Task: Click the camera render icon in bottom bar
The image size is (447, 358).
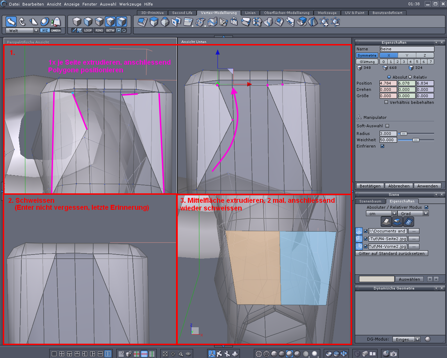Action: pos(394,354)
